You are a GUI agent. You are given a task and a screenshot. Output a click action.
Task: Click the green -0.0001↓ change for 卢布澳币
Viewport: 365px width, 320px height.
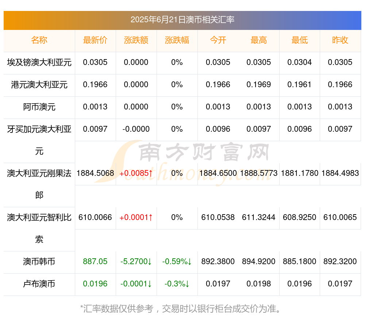[136, 284]
